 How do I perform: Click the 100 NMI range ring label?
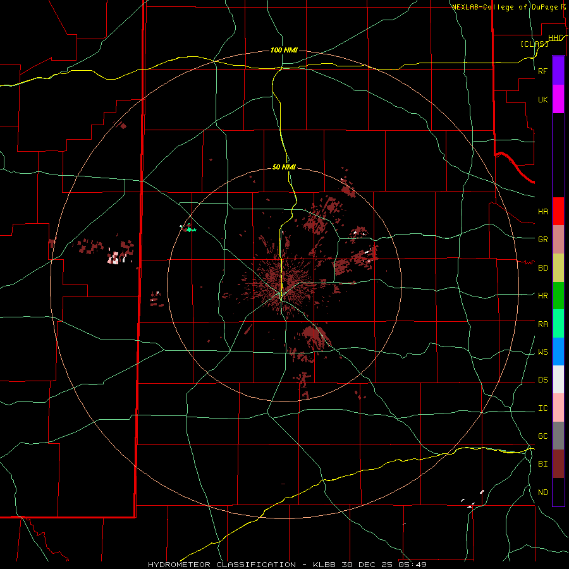coord(284,50)
